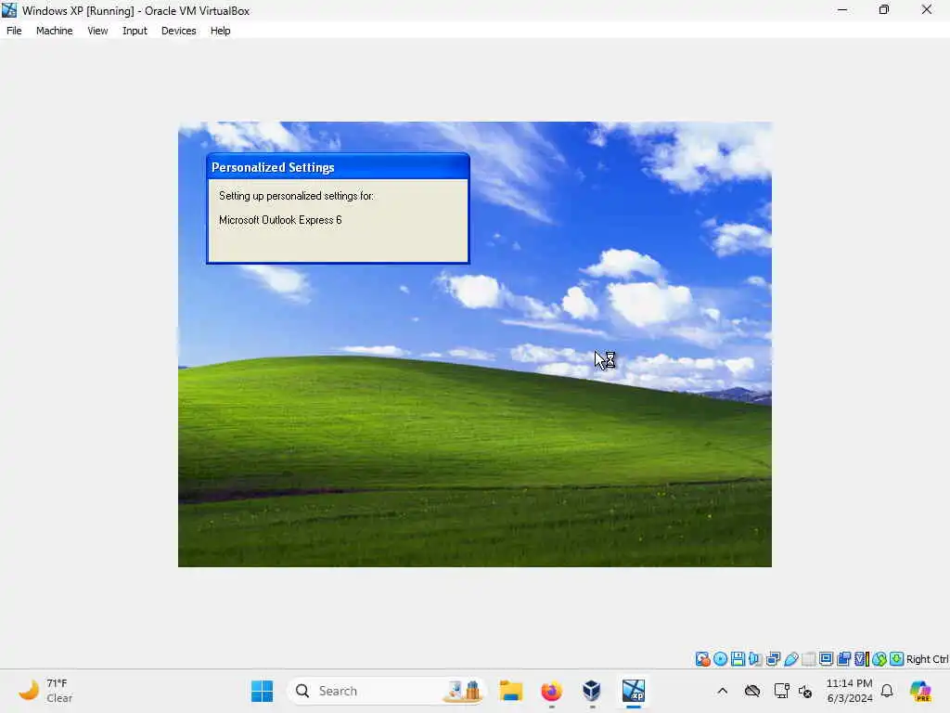This screenshot has width=950, height=713.
Task: Click the CPU virtualization status icon
Action: pos(862,659)
